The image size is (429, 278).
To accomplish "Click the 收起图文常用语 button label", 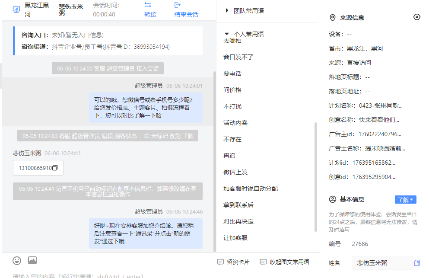I will point(289,262).
